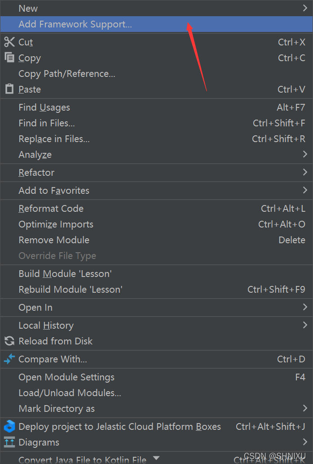Click the Reload from Disk refresh icon
This screenshot has height=464, width=313.
[9, 341]
